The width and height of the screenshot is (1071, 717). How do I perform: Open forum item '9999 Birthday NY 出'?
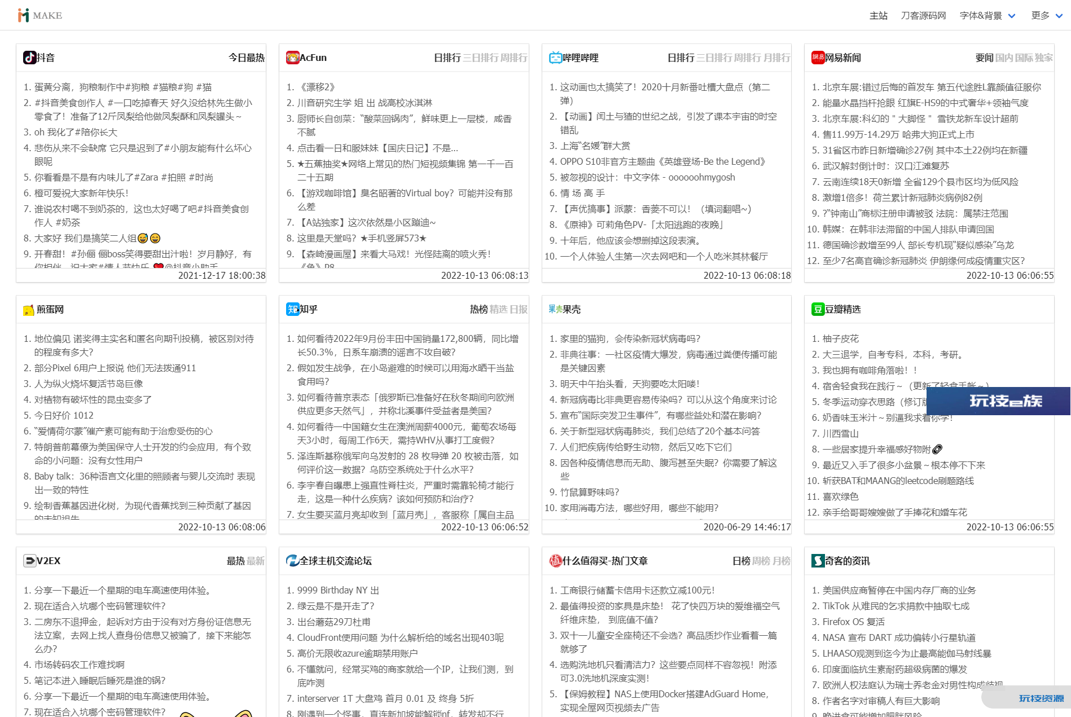[338, 590]
